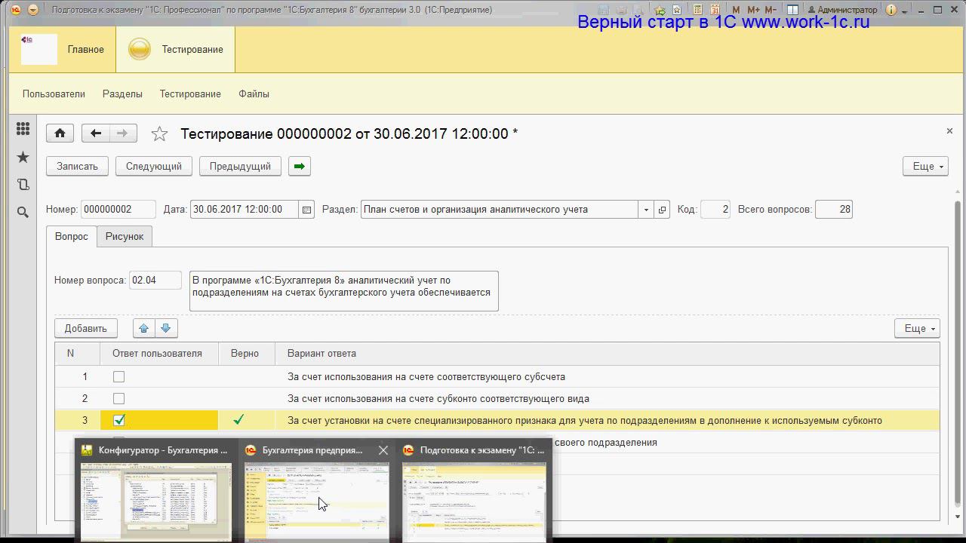Click the M+ memory add button

pos(753,10)
